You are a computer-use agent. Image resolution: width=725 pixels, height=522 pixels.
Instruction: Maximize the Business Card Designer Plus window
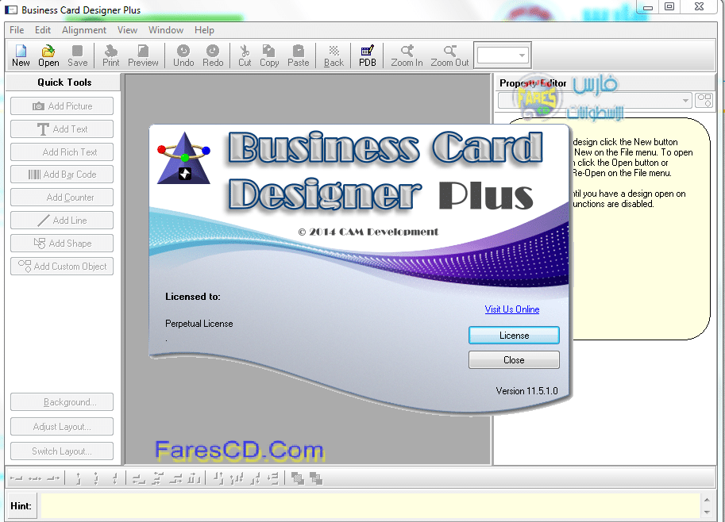[x=669, y=6]
